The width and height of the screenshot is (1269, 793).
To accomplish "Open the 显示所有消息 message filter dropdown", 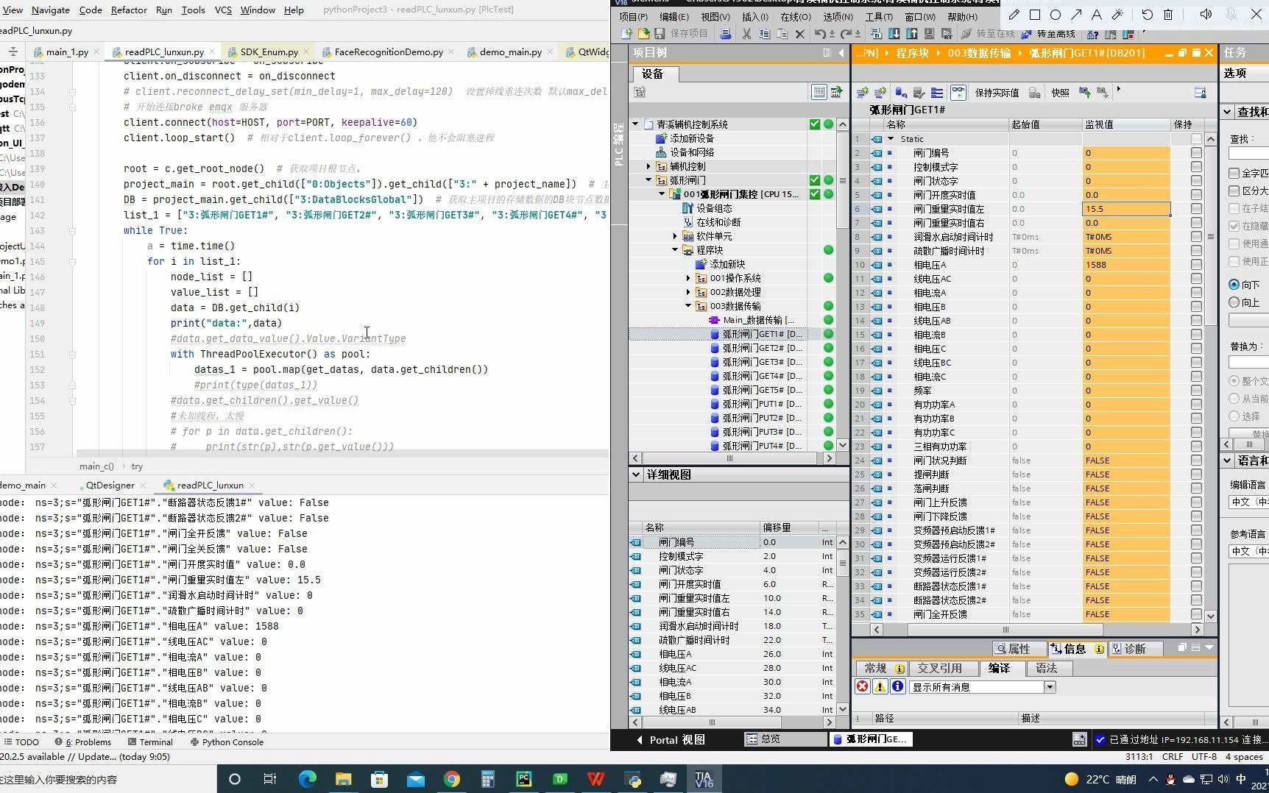I will [x=1050, y=686].
